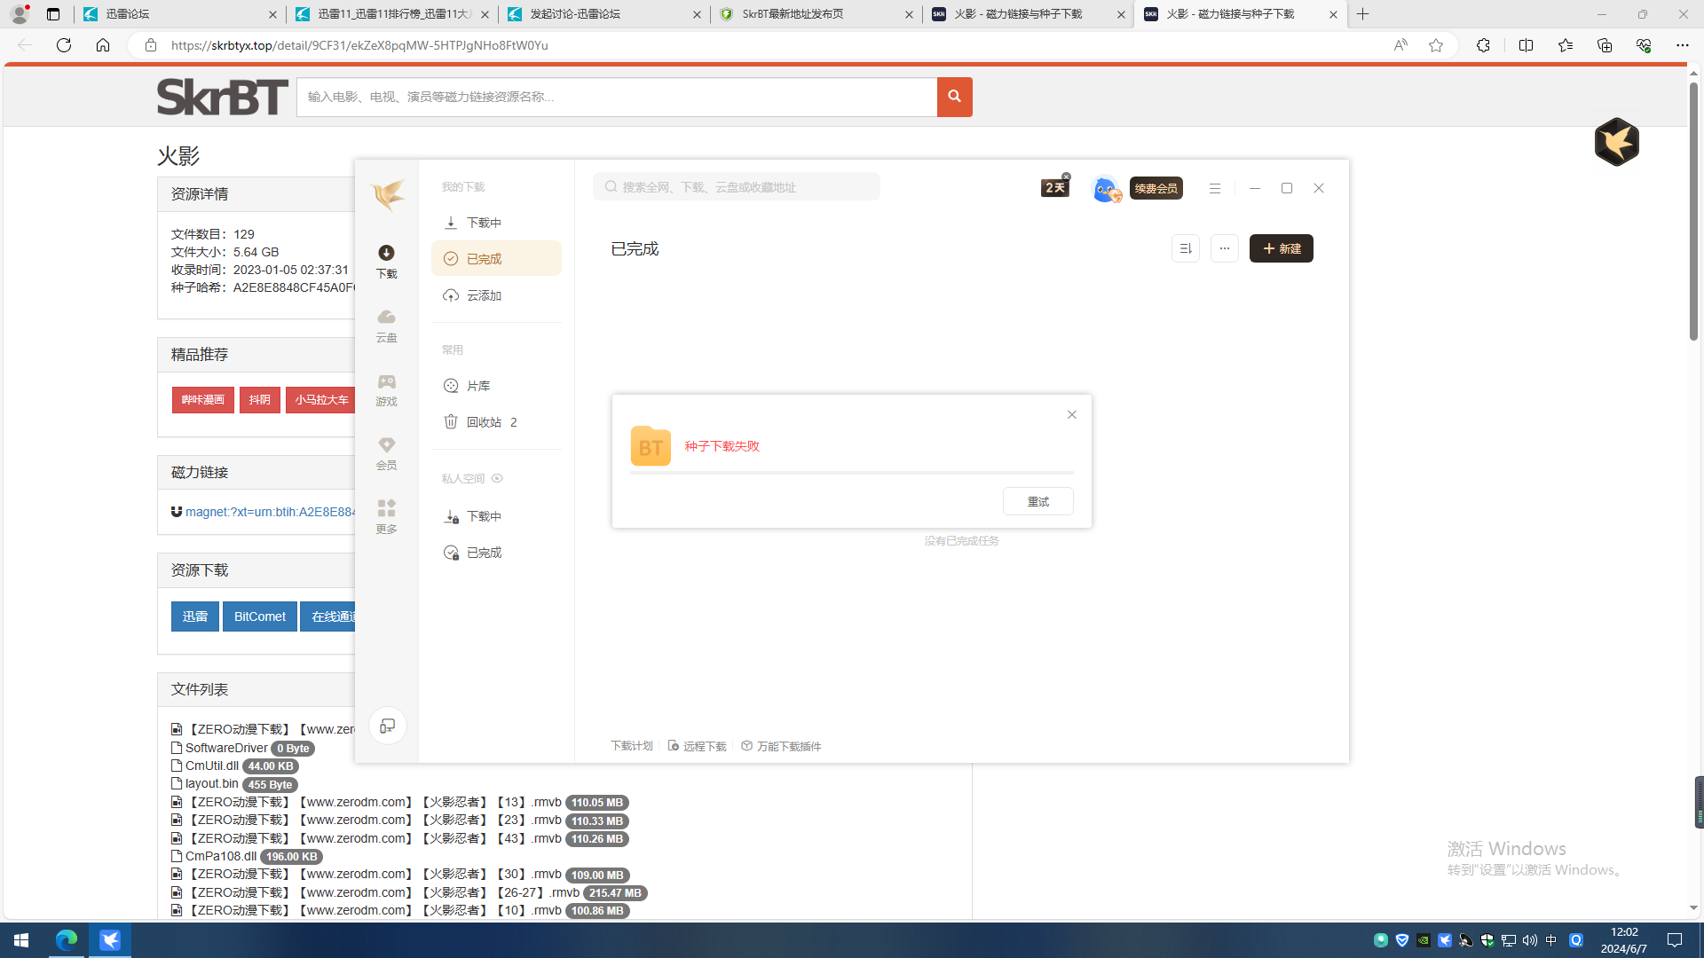
Task: Open Microsoft Edge from the taskbar
Action: coord(67,940)
